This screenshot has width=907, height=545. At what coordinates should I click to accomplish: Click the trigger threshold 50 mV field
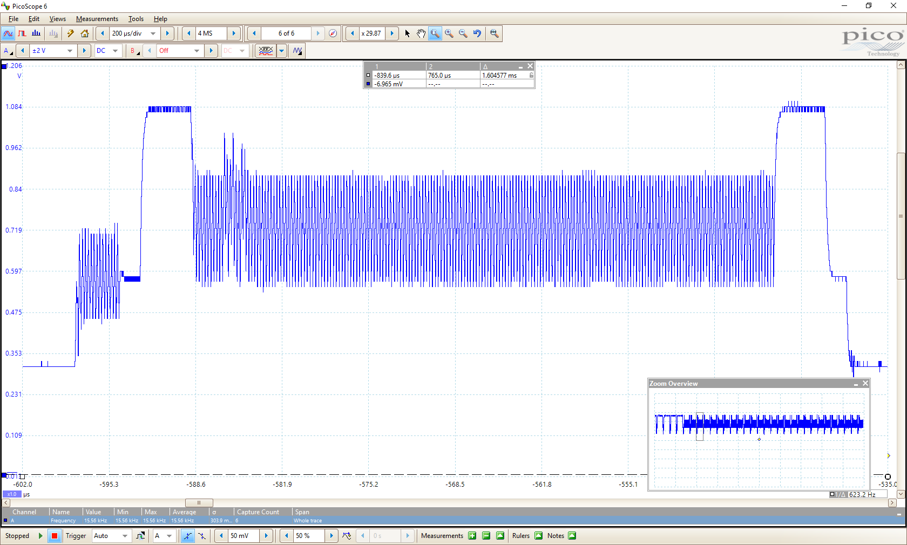coord(243,536)
